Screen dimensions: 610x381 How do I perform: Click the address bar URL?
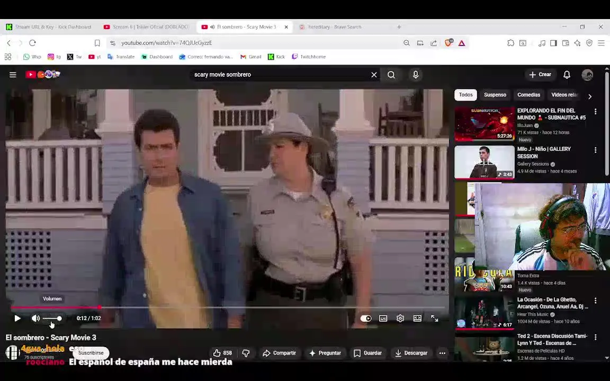pos(166,43)
